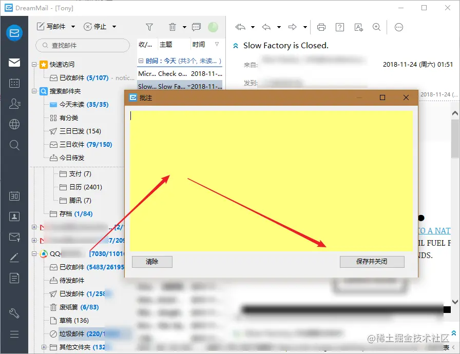Open the Micr... Check o... email row
The width and height of the screenshot is (460, 354).
click(x=180, y=73)
